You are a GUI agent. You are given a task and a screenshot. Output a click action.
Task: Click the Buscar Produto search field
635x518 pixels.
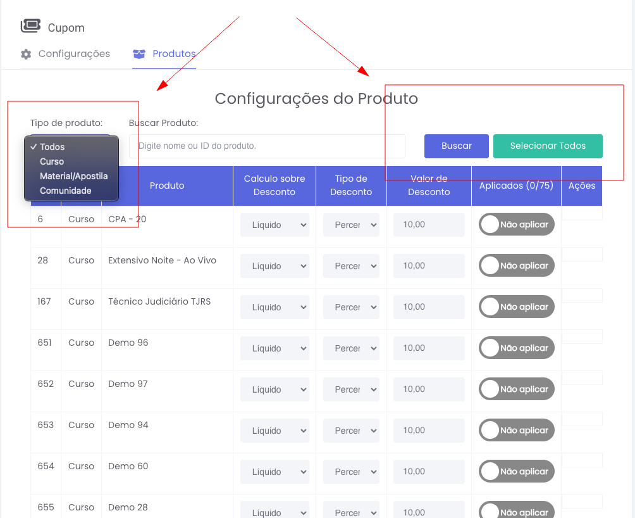(x=267, y=146)
